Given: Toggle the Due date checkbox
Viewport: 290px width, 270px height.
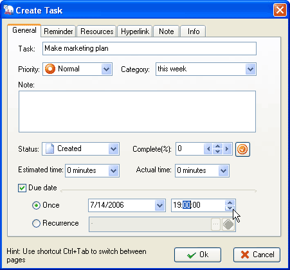Looking at the screenshot, I should pyautogui.click(x=22, y=188).
